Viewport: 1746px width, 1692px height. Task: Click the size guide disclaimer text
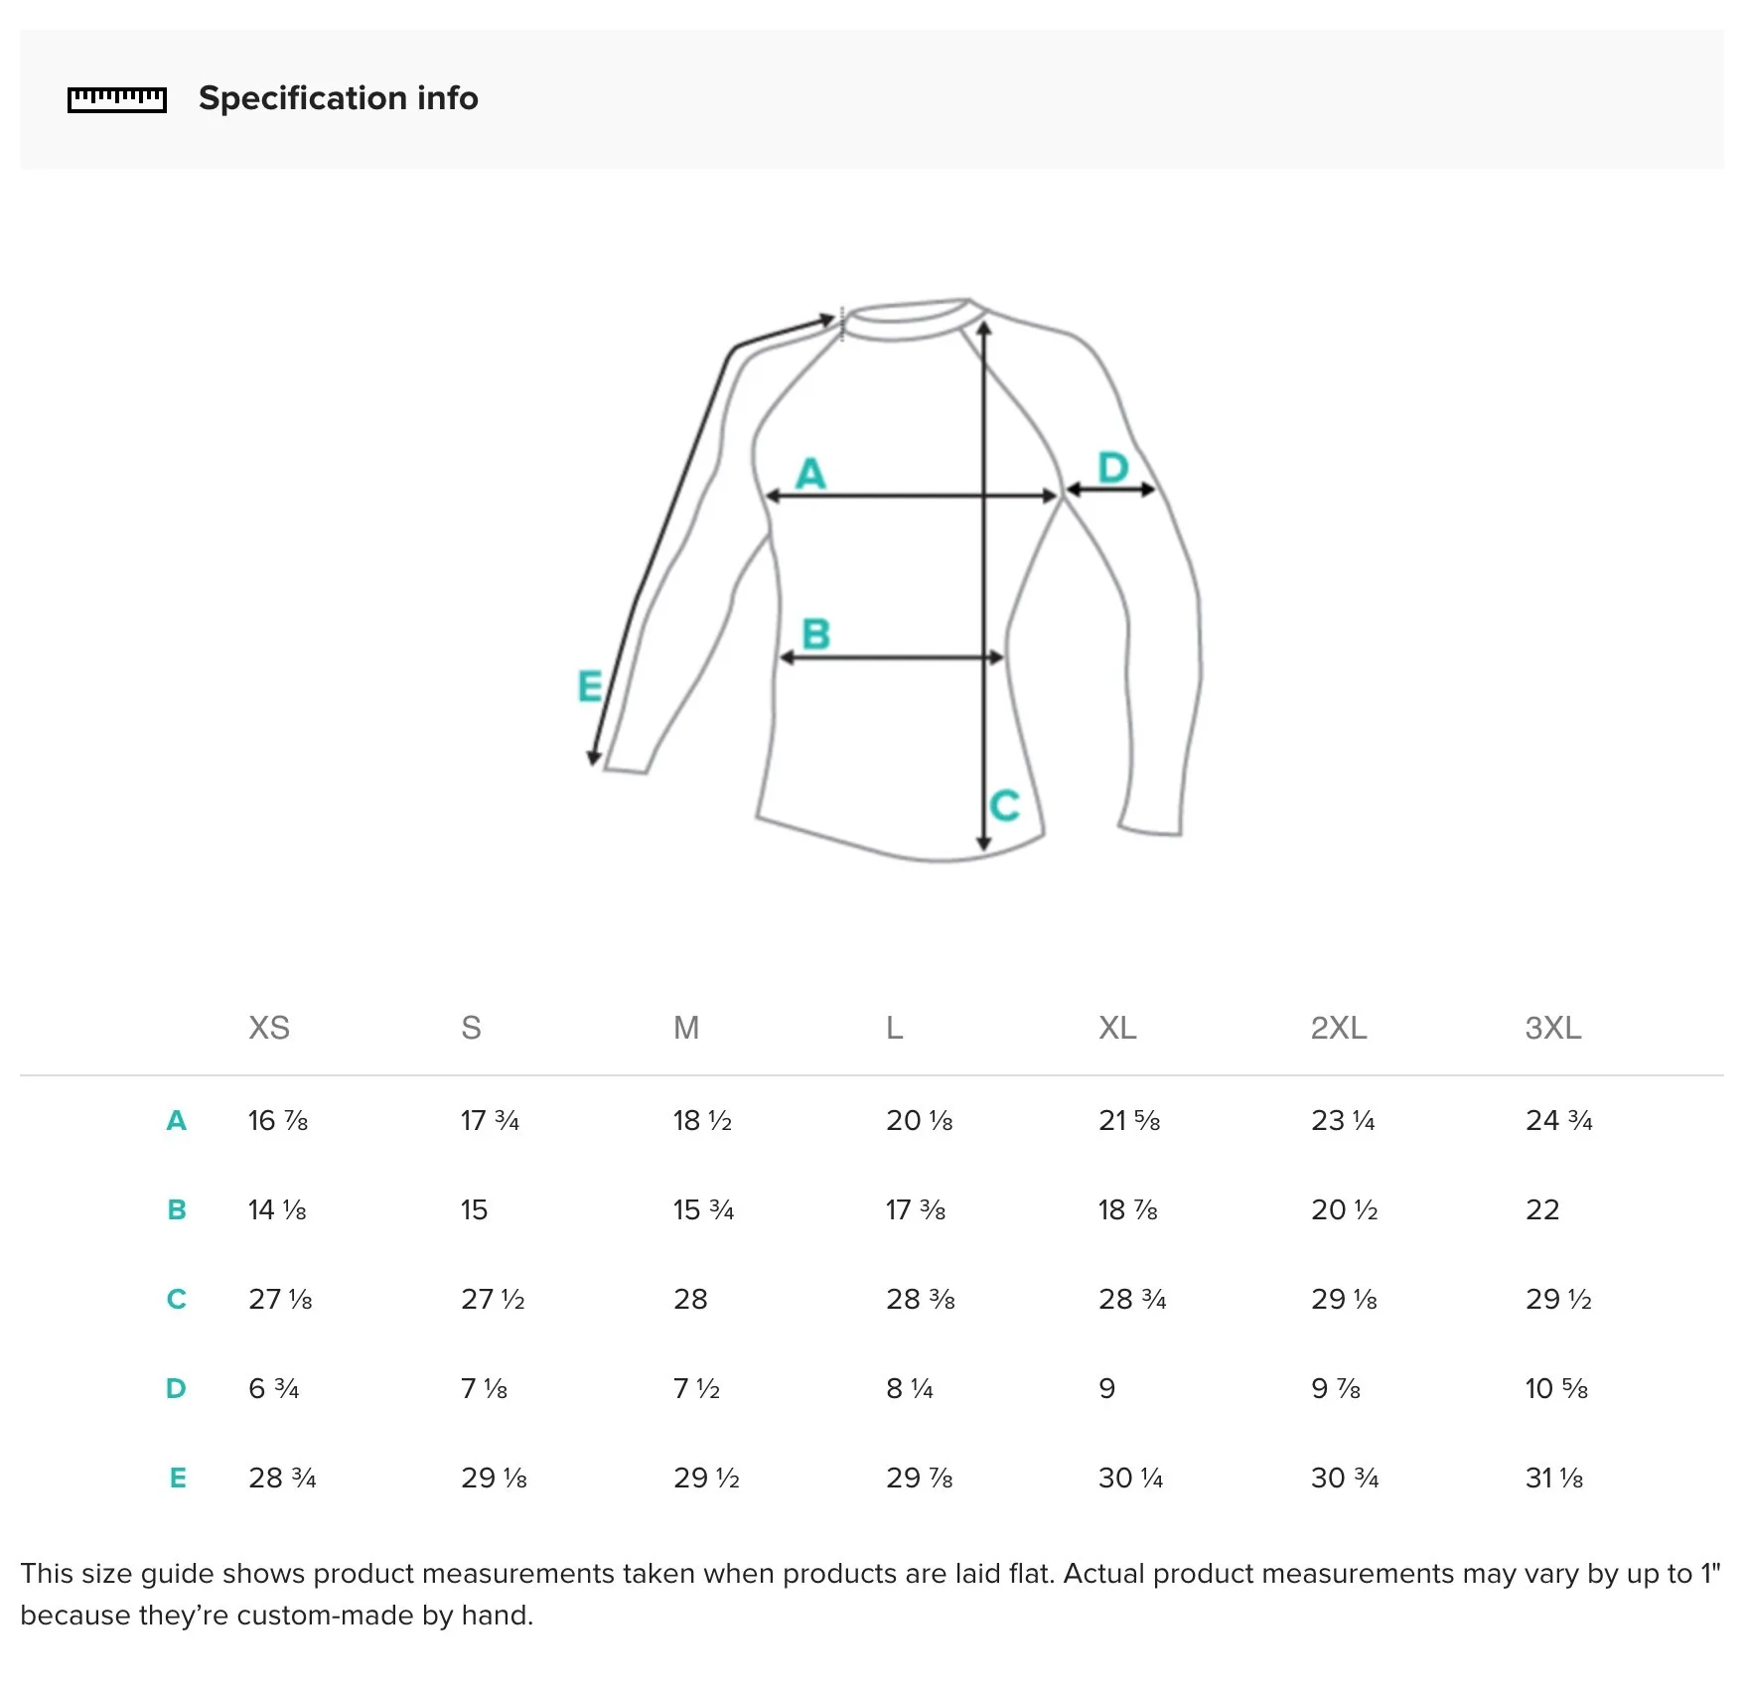[x=871, y=1595]
